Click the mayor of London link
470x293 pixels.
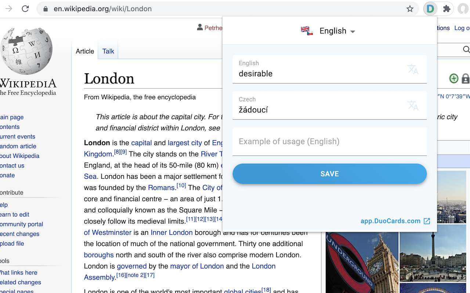tap(197, 266)
